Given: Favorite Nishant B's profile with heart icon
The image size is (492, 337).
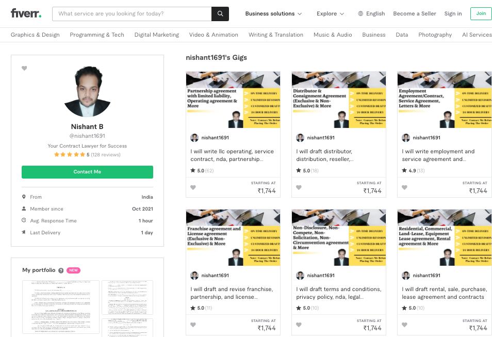Looking at the screenshot, I should coord(24,69).
